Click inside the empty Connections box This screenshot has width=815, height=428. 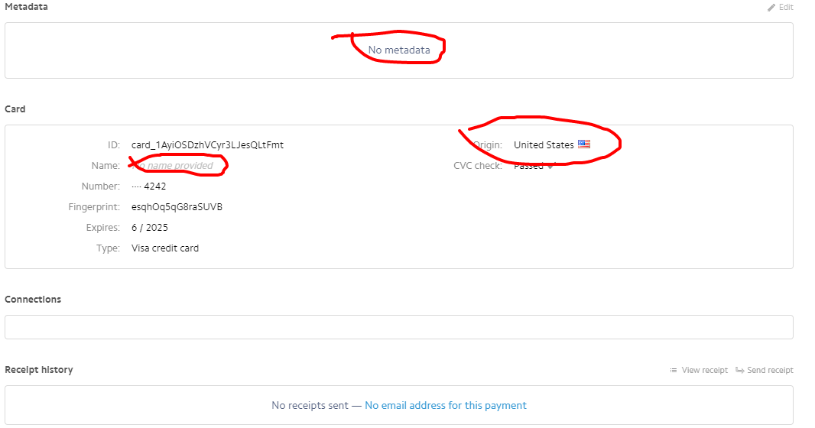click(398, 327)
